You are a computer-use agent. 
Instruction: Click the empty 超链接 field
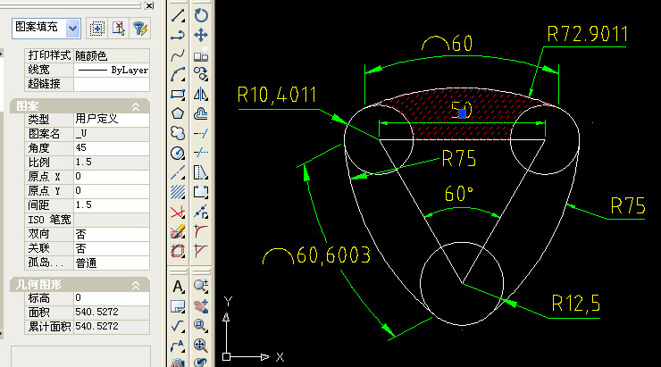pos(112,84)
